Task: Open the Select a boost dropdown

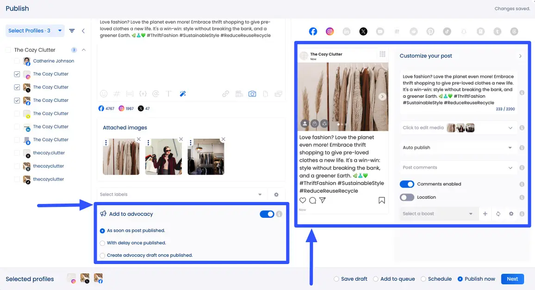Action: point(437,214)
